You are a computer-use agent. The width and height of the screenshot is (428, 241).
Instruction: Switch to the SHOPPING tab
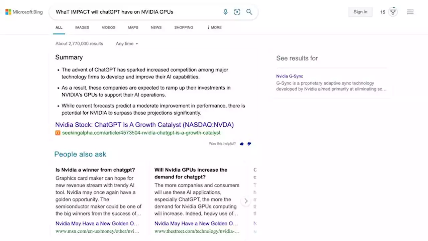(x=184, y=27)
